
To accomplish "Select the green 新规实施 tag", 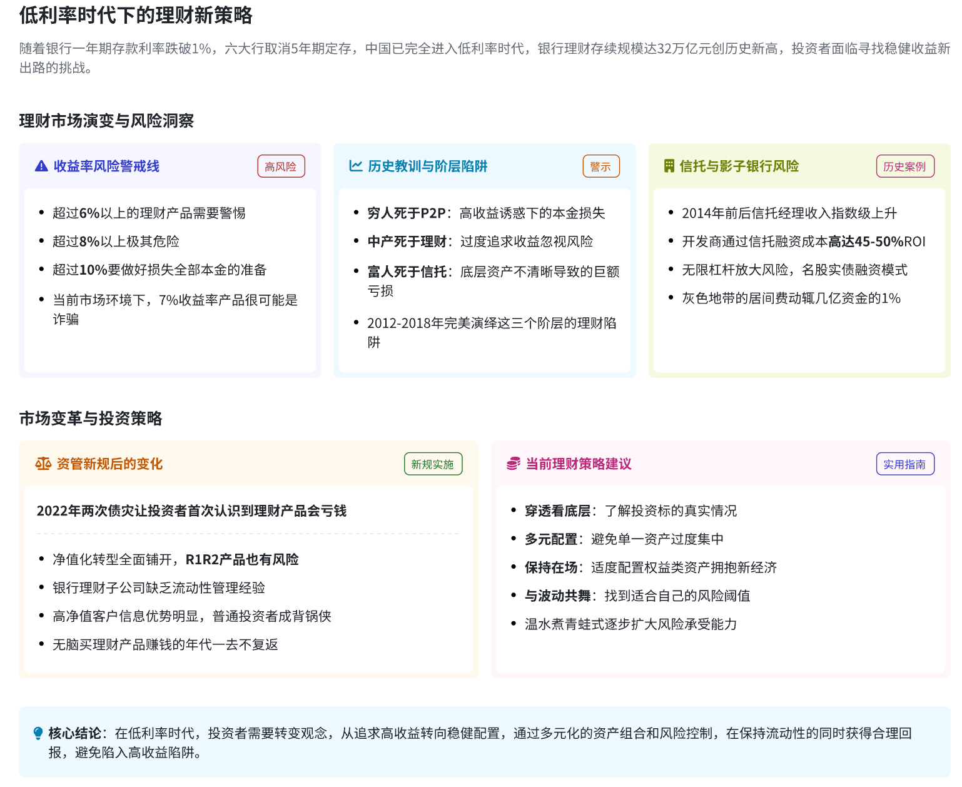I will tap(433, 464).
